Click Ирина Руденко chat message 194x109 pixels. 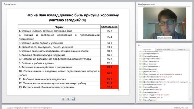coord(148,100)
